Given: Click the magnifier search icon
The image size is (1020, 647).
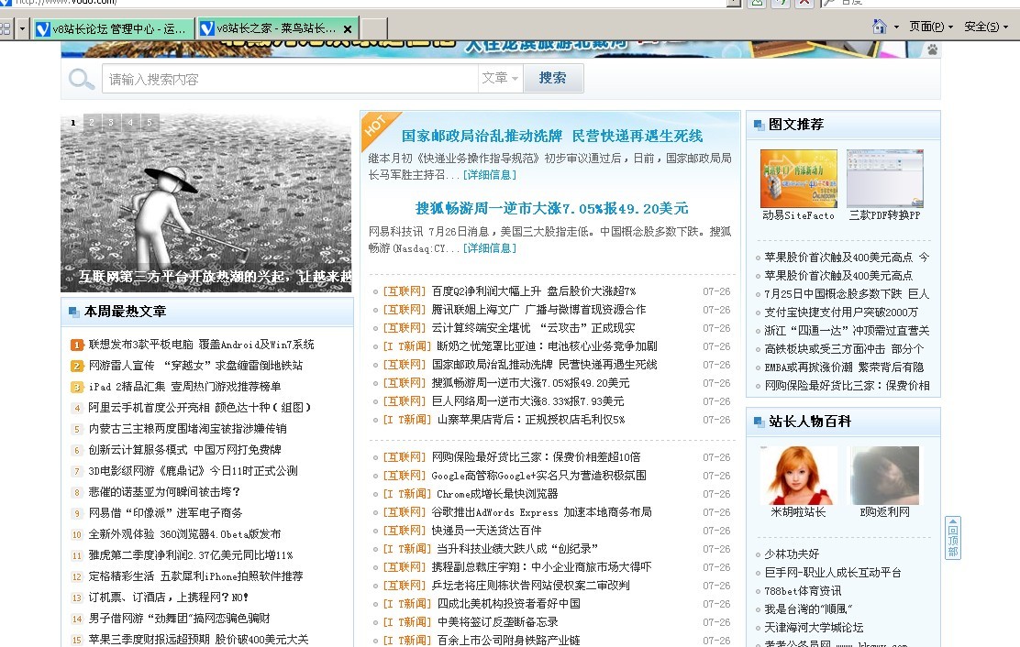Looking at the screenshot, I should pyautogui.click(x=82, y=79).
